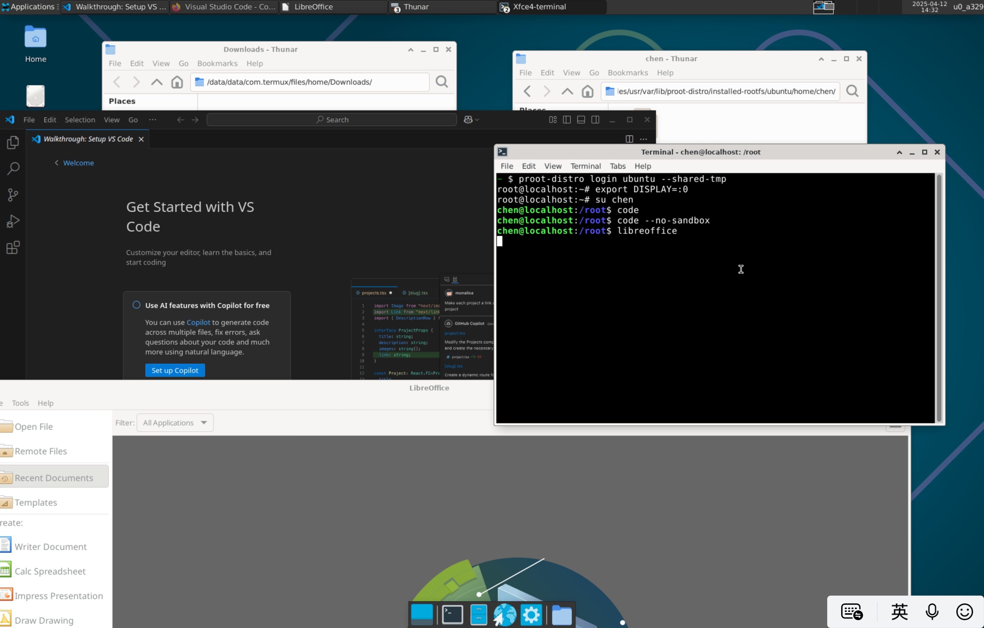Click the Set up Copilot button
Screen dimensions: 984x628
click(175, 370)
